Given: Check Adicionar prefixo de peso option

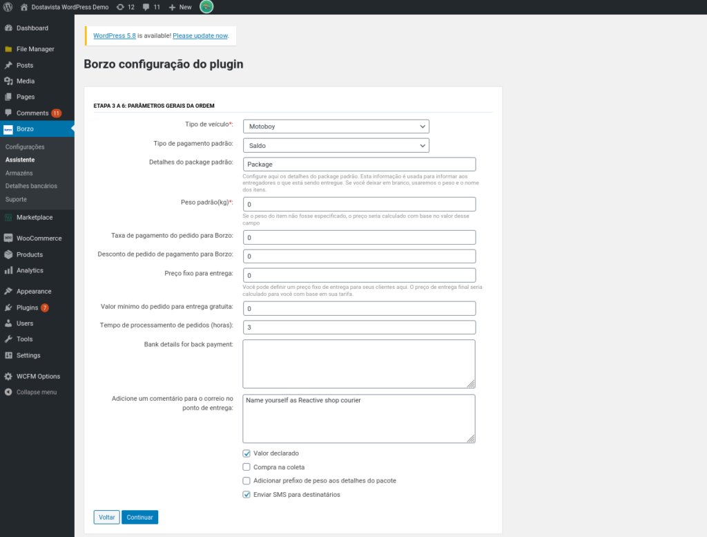Looking at the screenshot, I should pos(246,481).
